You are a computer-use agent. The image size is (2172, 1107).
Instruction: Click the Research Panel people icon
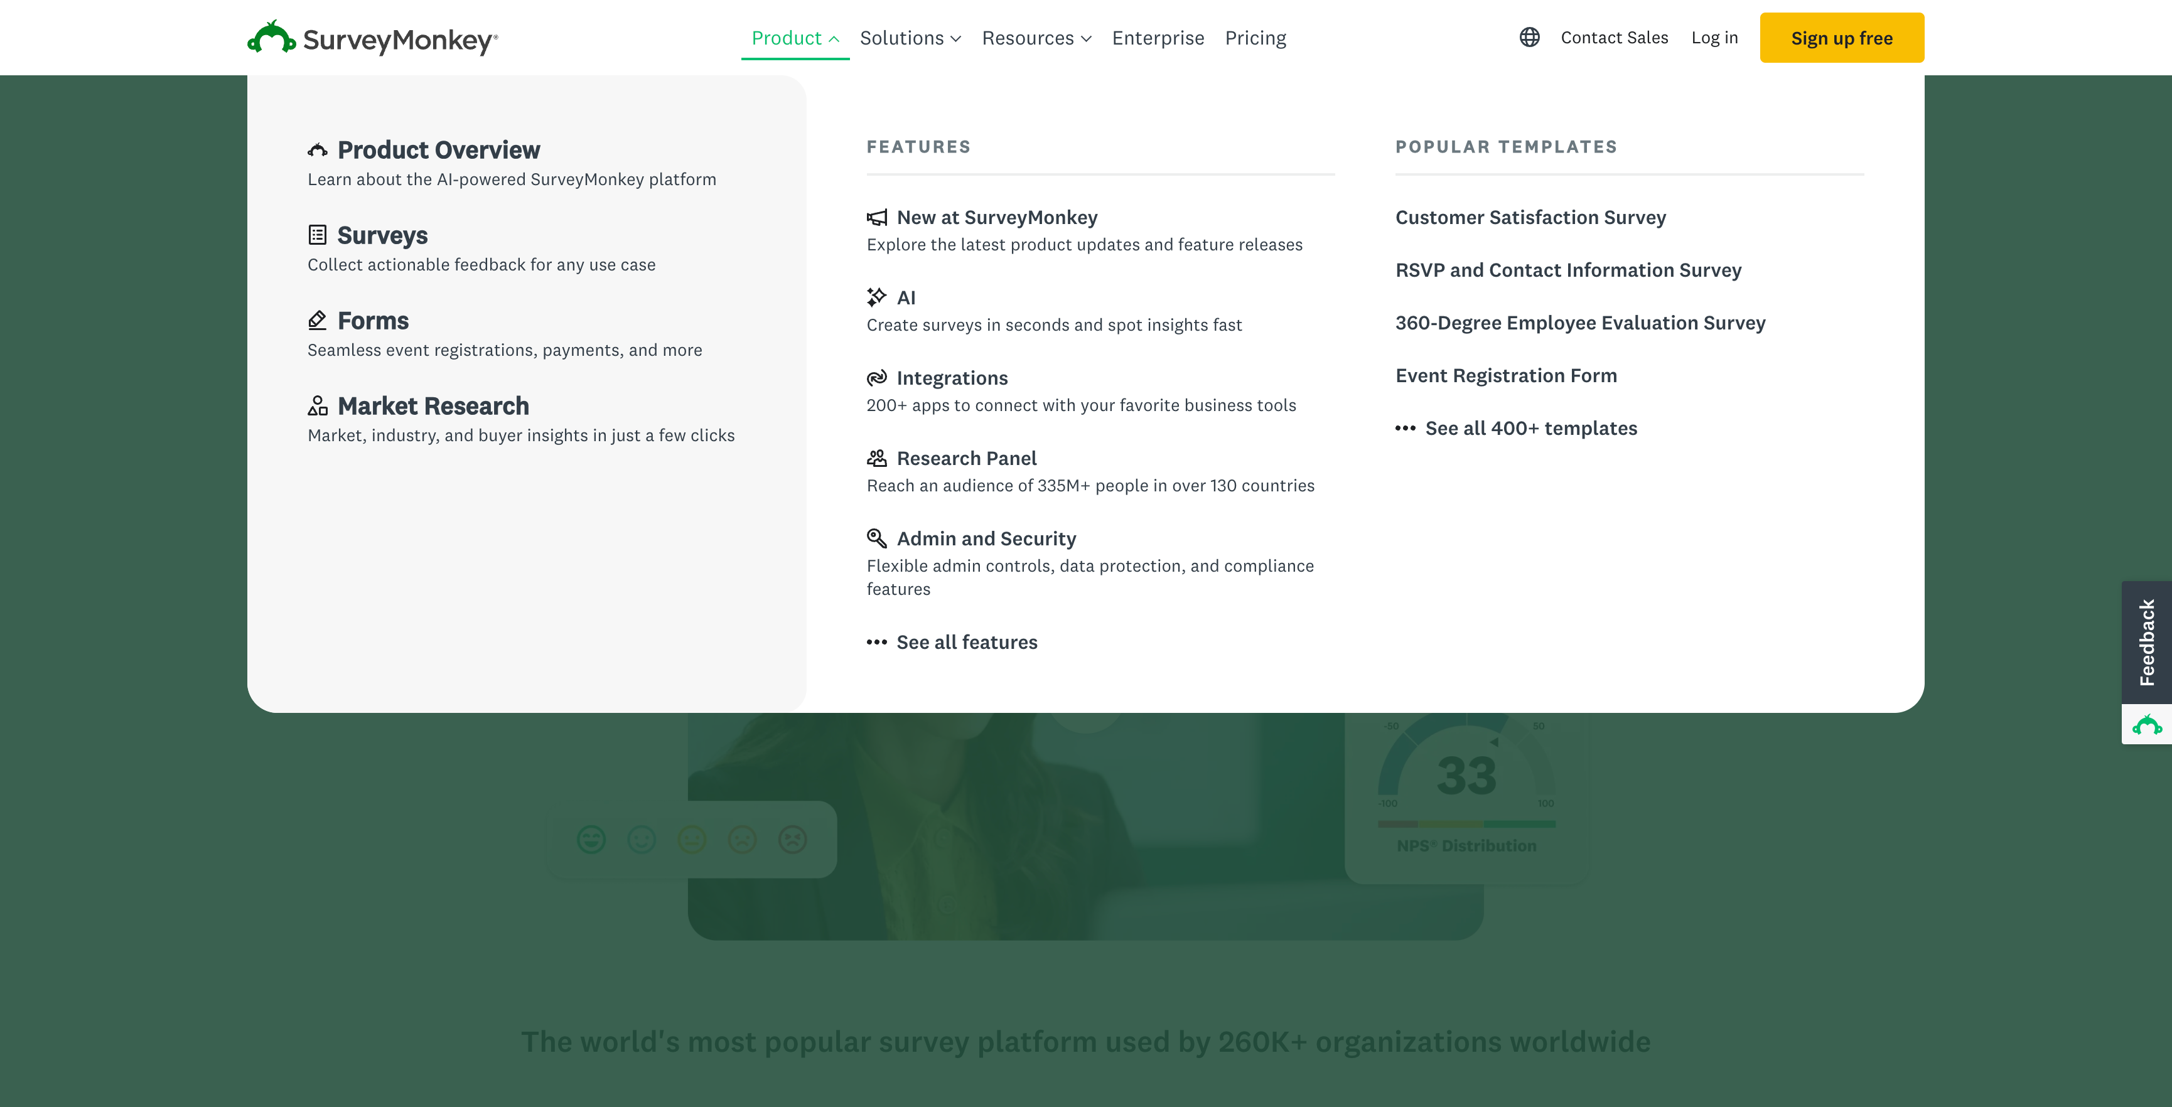click(x=877, y=458)
